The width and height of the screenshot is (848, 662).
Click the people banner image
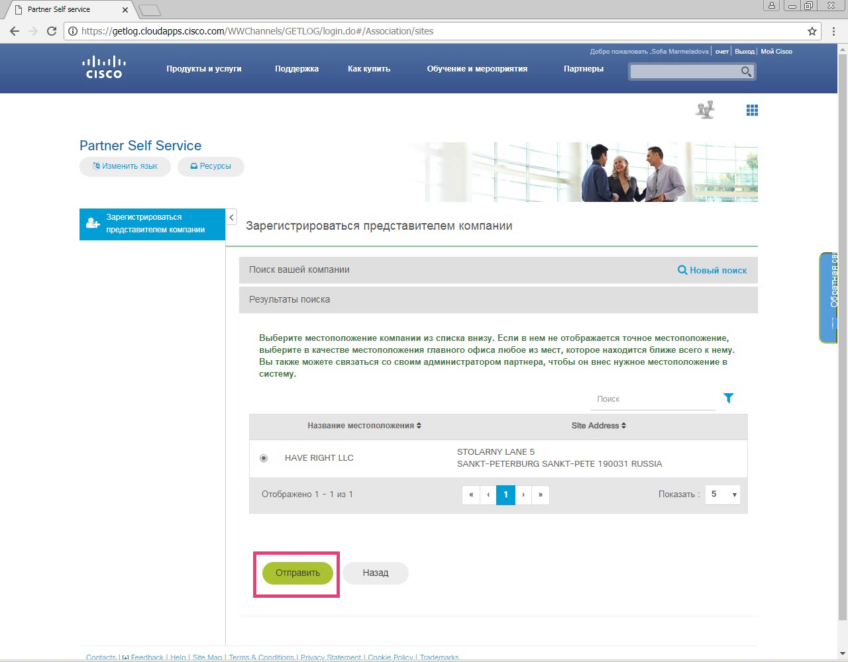583,172
